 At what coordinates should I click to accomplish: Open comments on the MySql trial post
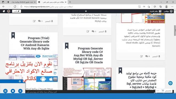pos(94,31)
